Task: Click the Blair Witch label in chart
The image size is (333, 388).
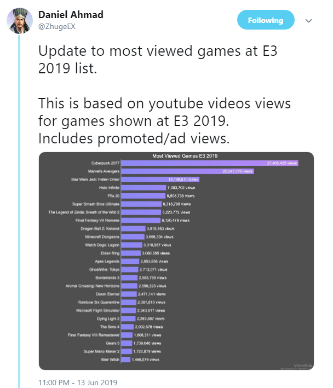Action: [x=110, y=360]
